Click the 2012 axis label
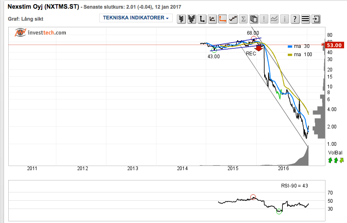Viewport: 347px width, 223px height. 82,168
